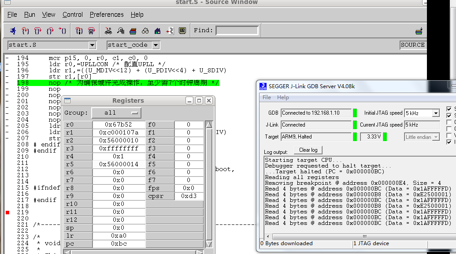
Task: Click the Registers window title icon
Action: click(x=67, y=101)
